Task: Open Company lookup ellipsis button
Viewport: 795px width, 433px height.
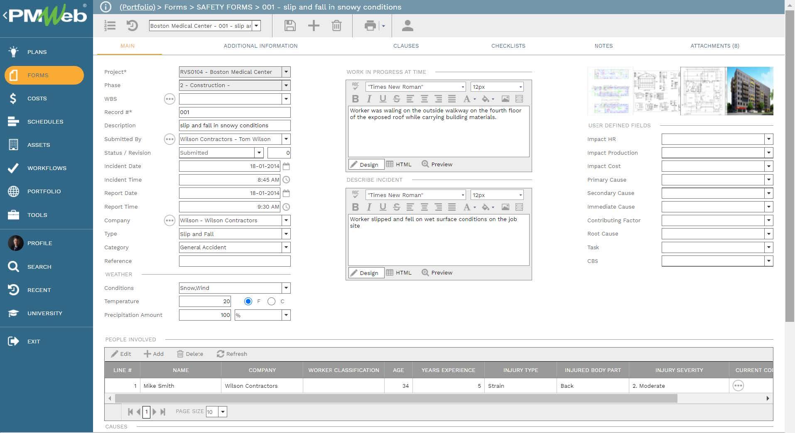Action: pyautogui.click(x=169, y=221)
